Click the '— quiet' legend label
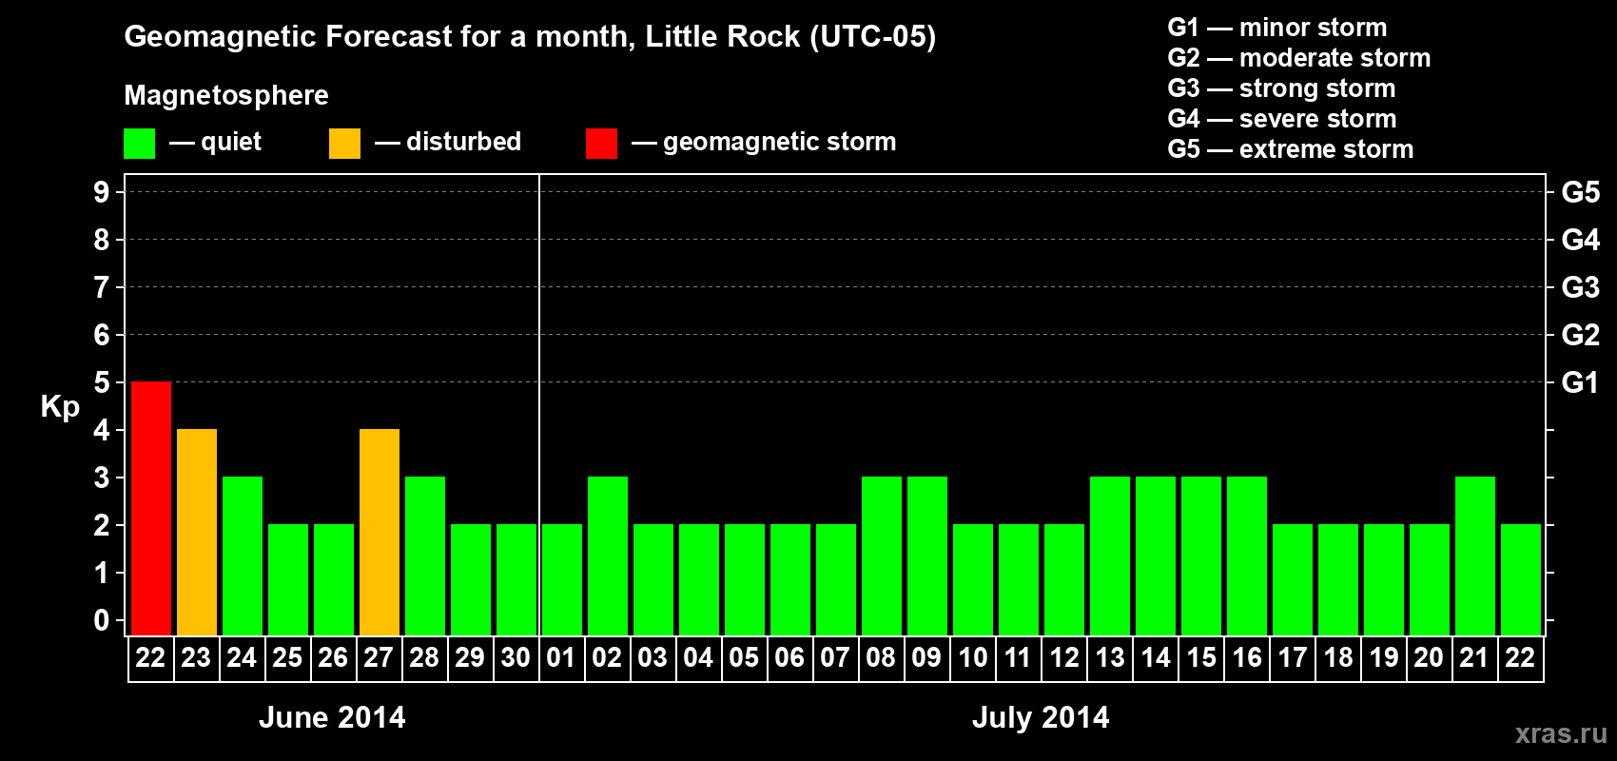The height and width of the screenshot is (761, 1617). coord(215,142)
